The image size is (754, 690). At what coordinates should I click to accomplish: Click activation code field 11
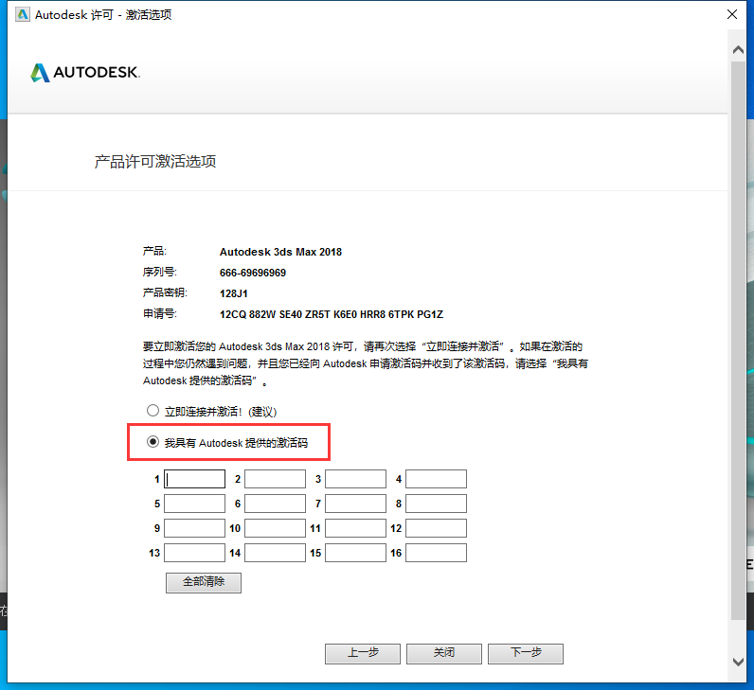[x=355, y=528]
